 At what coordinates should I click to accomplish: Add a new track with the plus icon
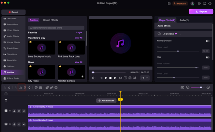[6, 94]
